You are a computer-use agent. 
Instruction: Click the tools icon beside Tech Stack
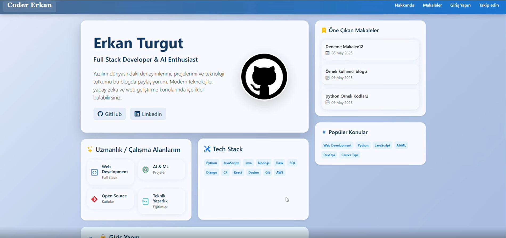tap(207, 149)
